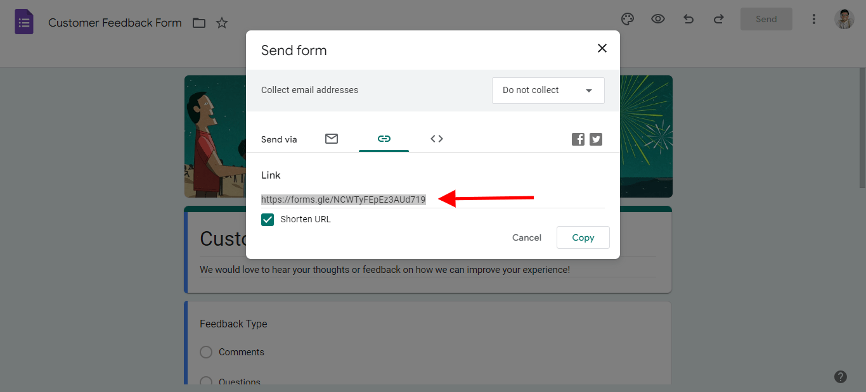
Task: Share the form on Facebook
Action: [578, 139]
